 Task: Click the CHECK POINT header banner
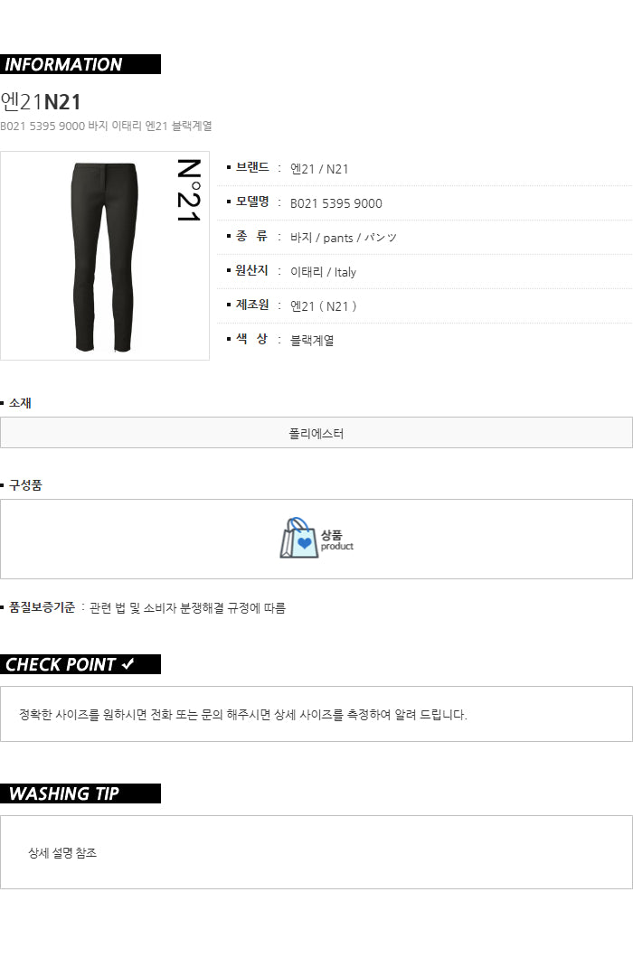coord(80,664)
